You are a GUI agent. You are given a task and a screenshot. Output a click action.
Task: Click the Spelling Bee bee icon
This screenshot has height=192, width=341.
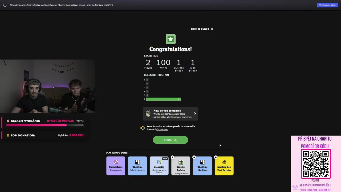pos(224,162)
